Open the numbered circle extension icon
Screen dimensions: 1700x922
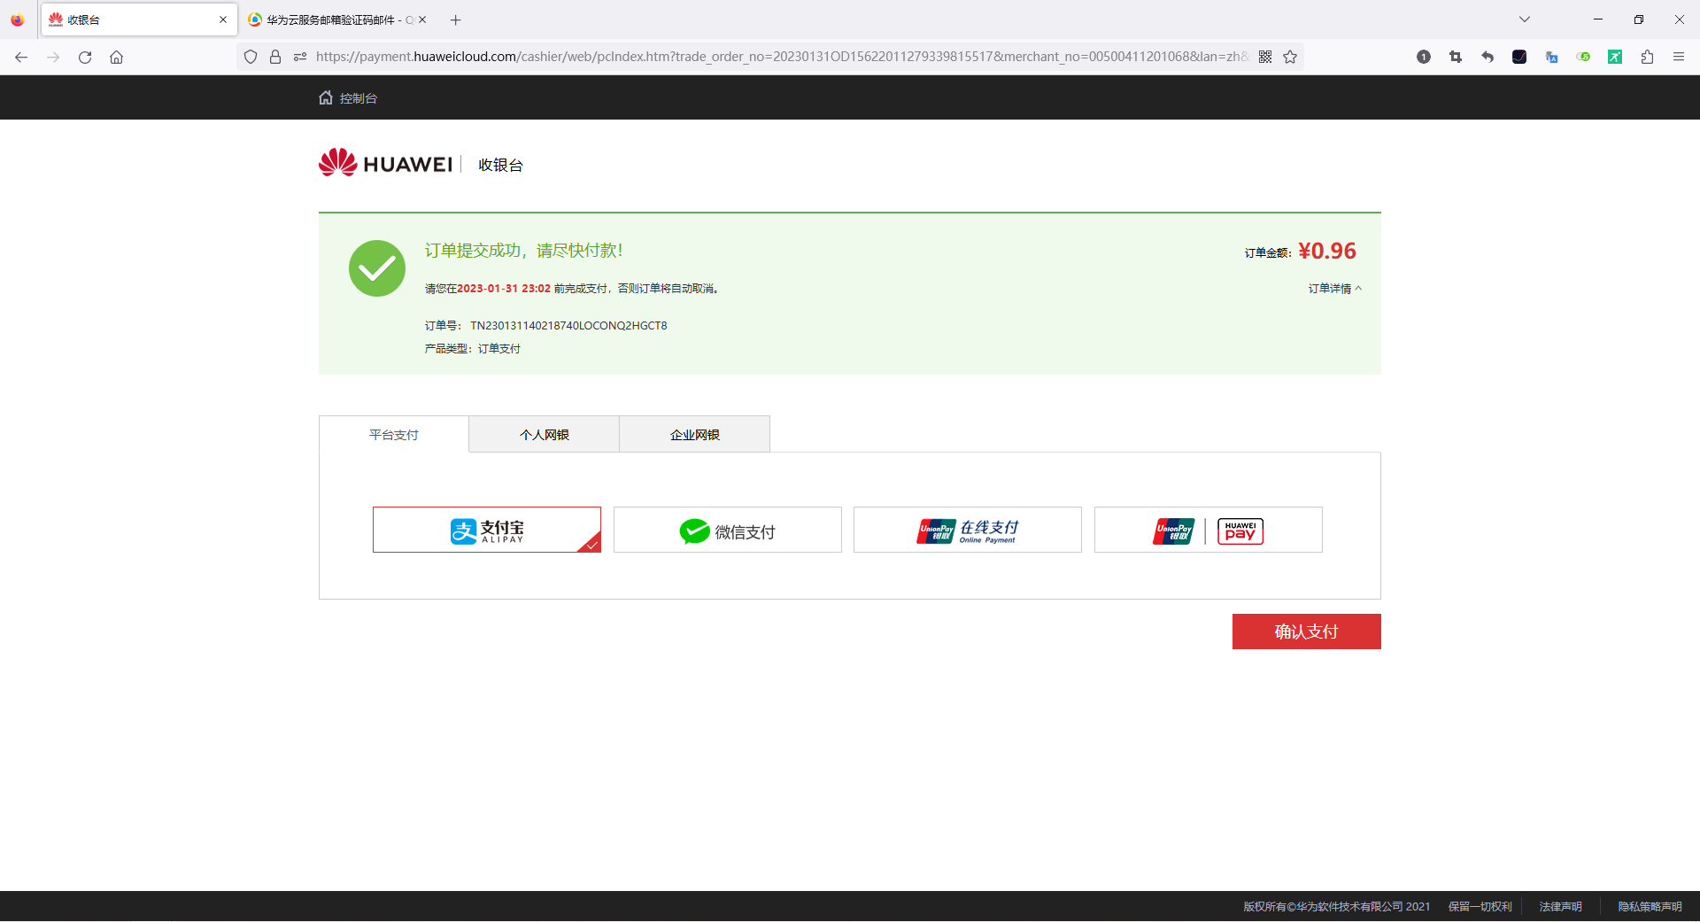coord(1424,57)
